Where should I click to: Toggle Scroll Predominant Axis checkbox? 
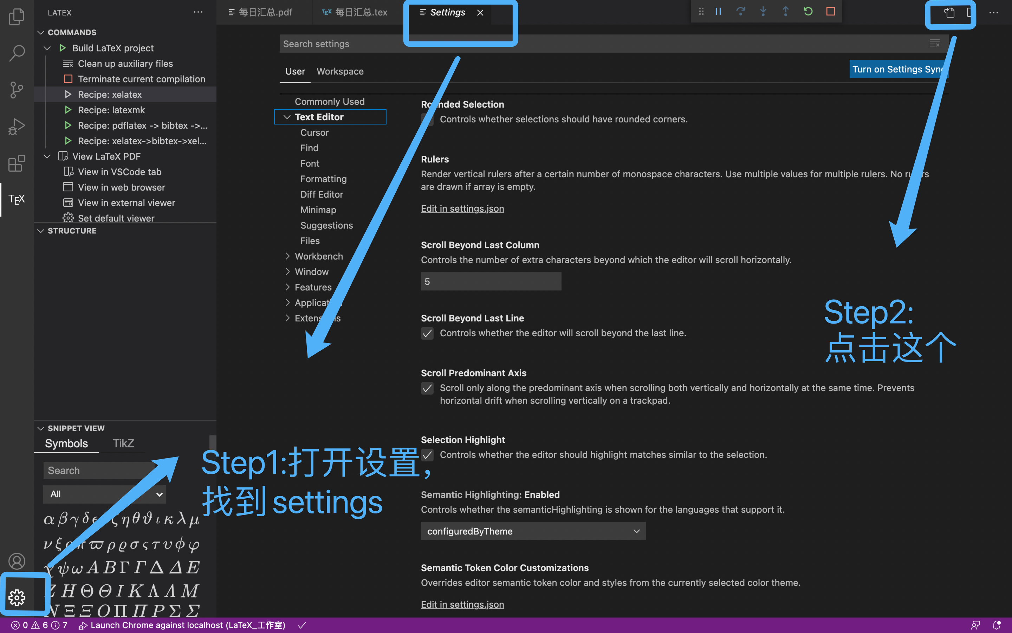pyautogui.click(x=427, y=388)
